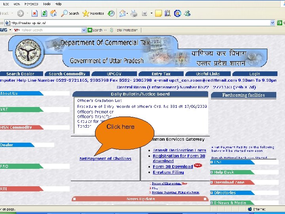Open the Favorites menu

point(31,4)
